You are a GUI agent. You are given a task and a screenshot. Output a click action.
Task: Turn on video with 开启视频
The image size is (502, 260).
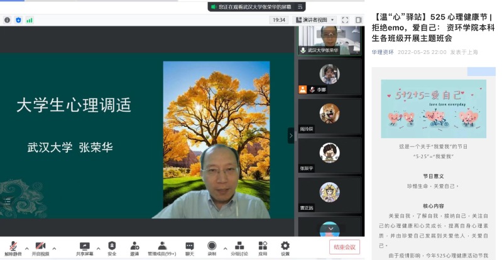40,247
